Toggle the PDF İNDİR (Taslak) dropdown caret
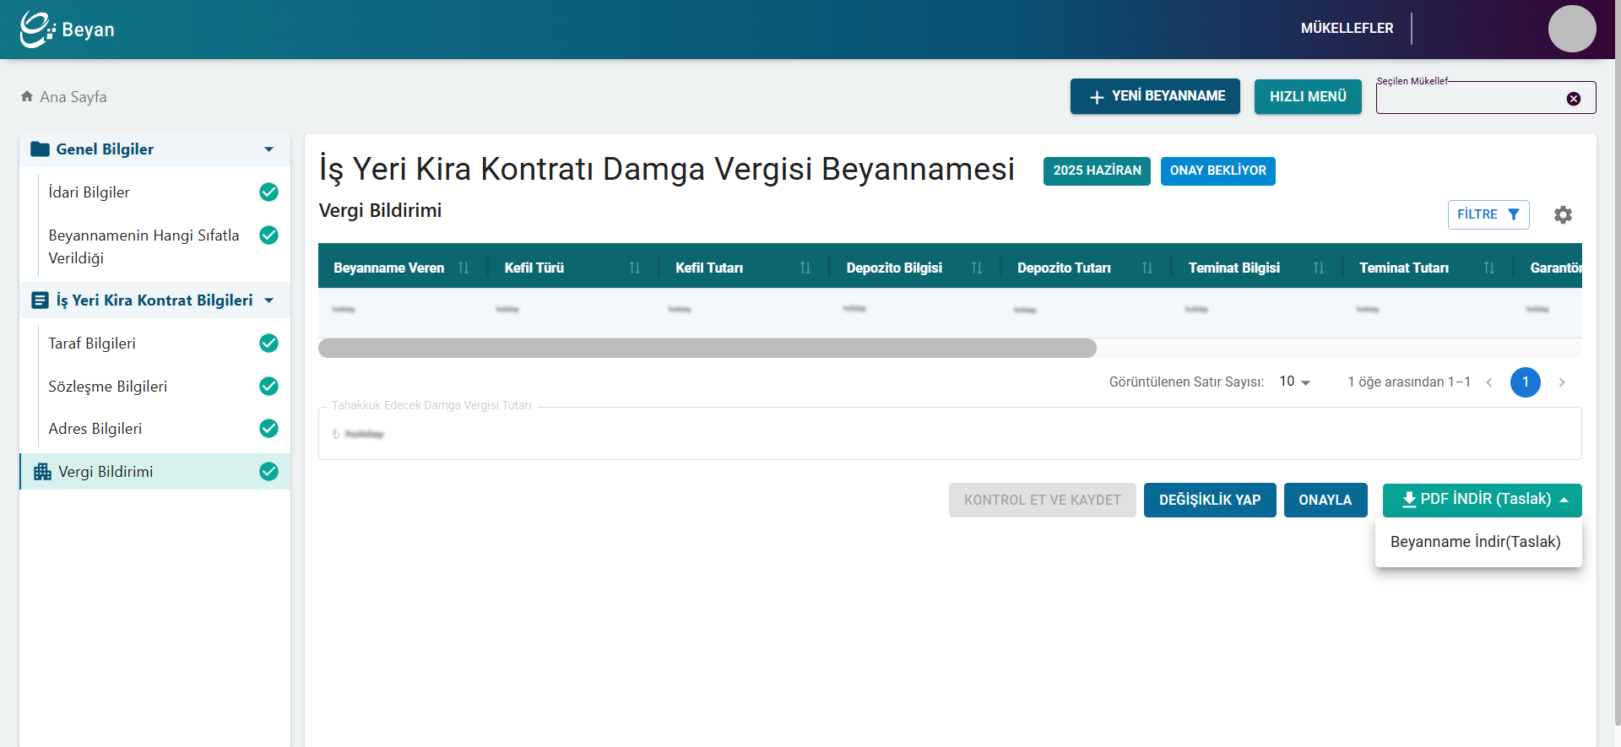The height and width of the screenshot is (747, 1621). tap(1564, 501)
